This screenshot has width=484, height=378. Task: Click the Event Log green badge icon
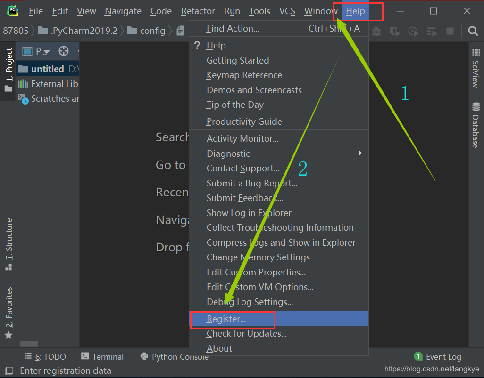[x=418, y=356]
